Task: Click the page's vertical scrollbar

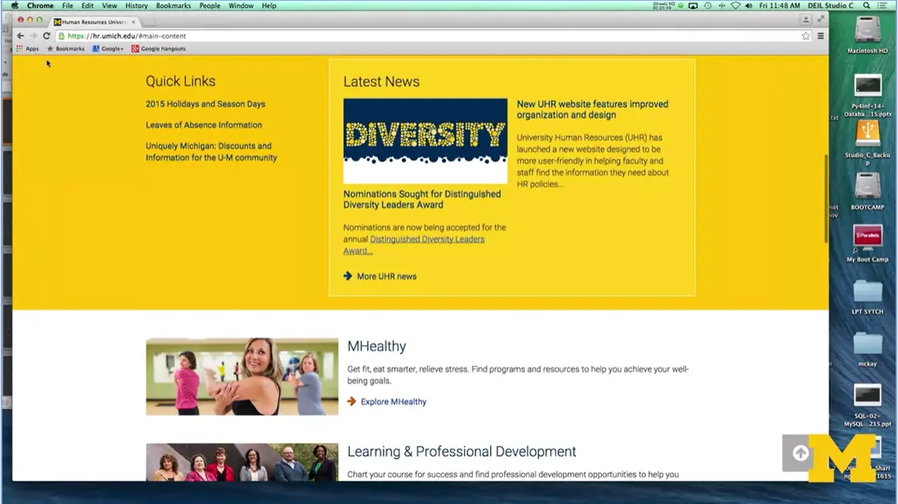Action: point(825,198)
